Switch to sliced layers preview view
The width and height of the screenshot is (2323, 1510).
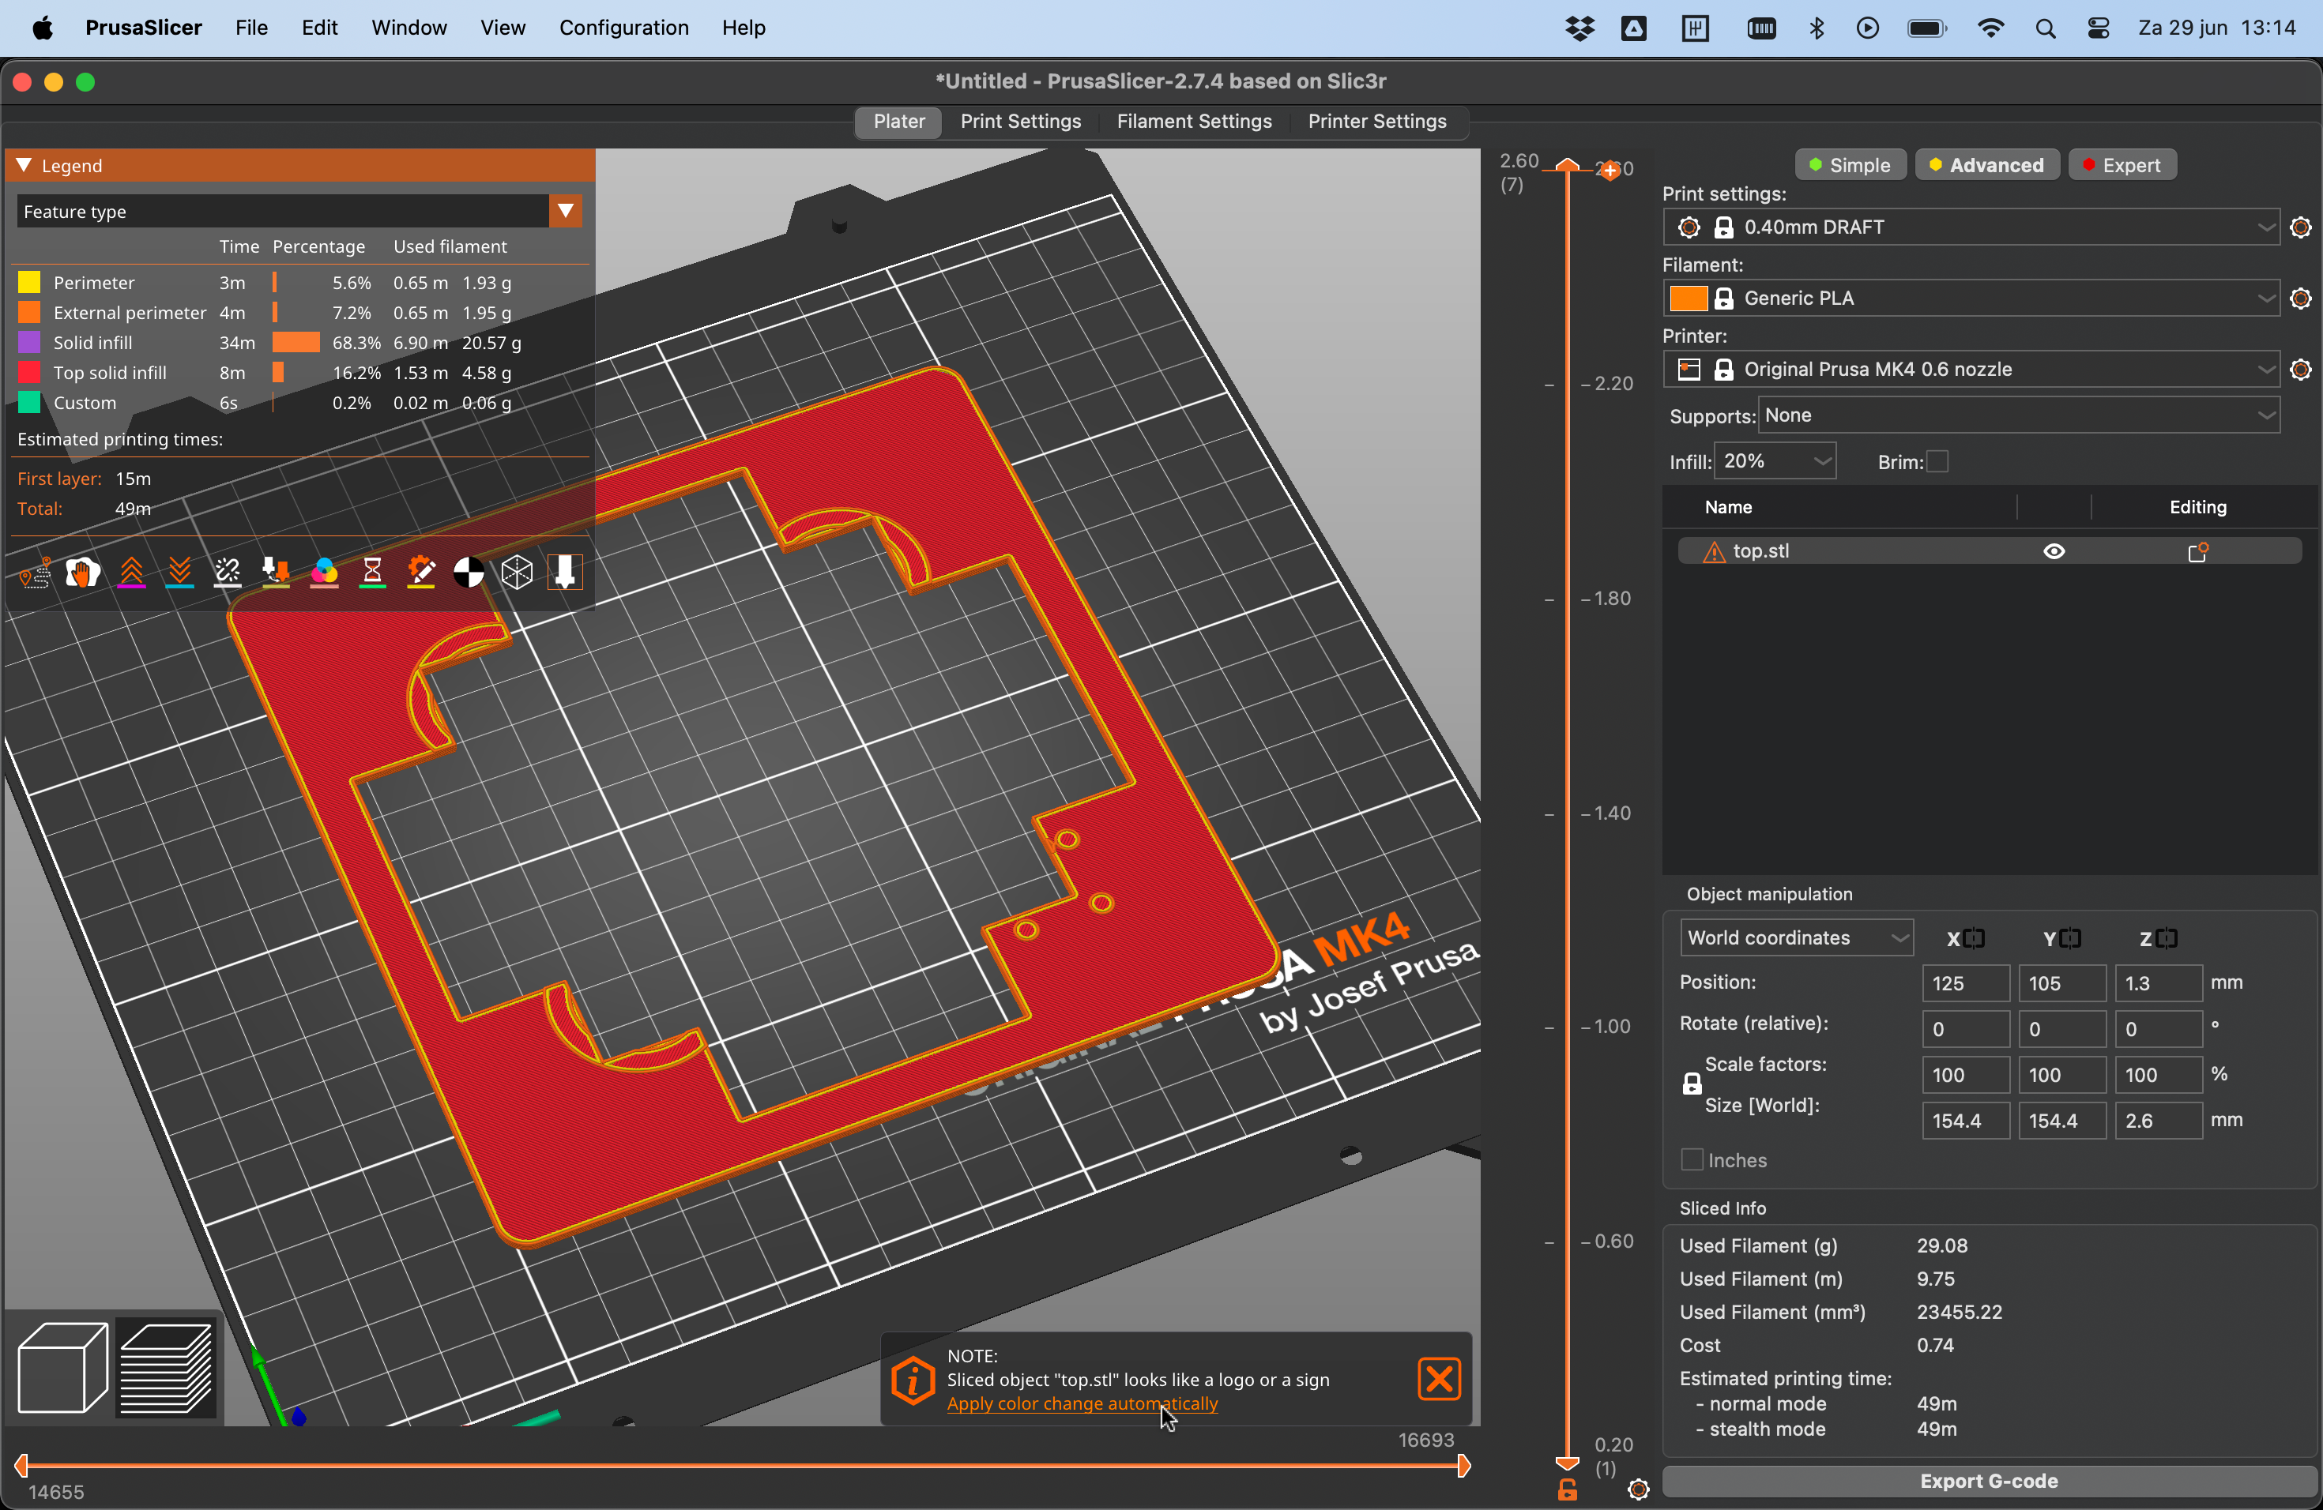(167, 1368)
